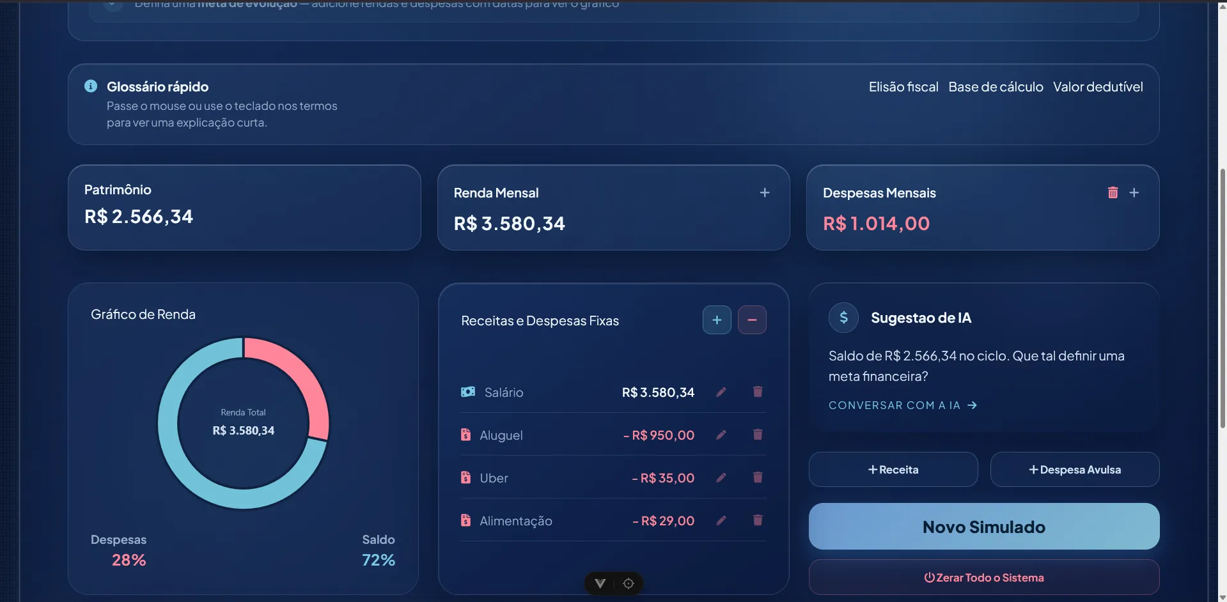Click the dollar sign icon beside Sugestao de IA

coord(843,318)
